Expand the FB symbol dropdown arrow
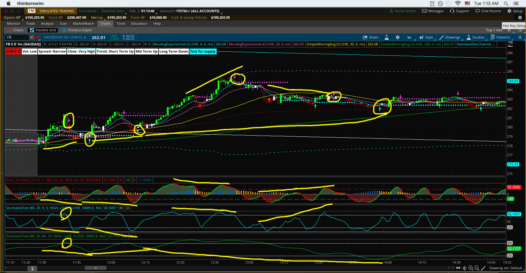The image size is (526, 273). click(x=31, y=37)
